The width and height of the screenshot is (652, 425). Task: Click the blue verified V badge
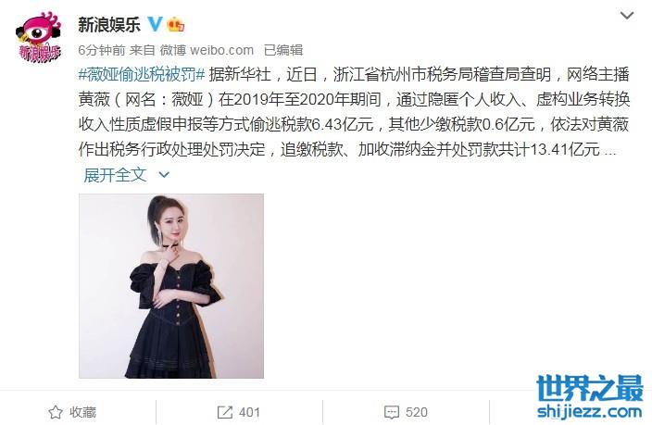pos(155,24)
